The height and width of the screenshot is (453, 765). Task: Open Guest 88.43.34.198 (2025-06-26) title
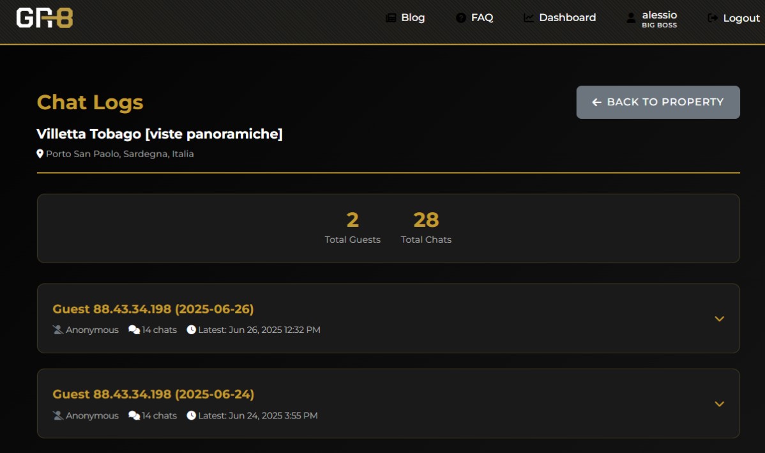pos(153,309)
